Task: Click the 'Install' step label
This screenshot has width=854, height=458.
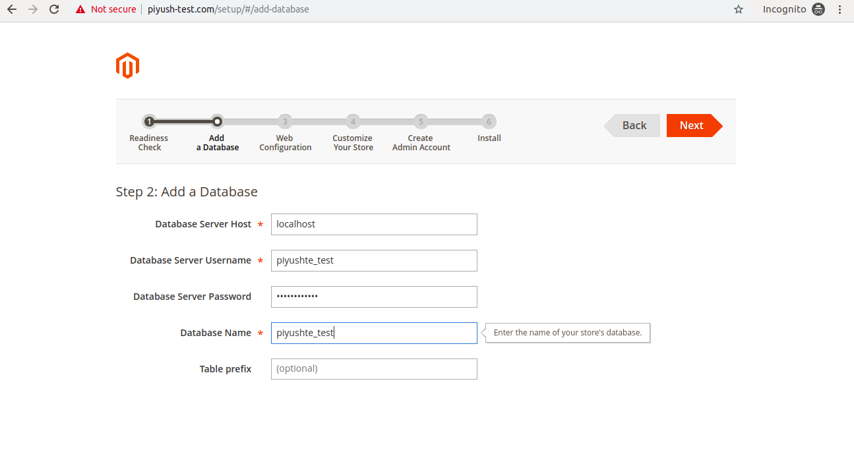Action: [x=489, y=138]
